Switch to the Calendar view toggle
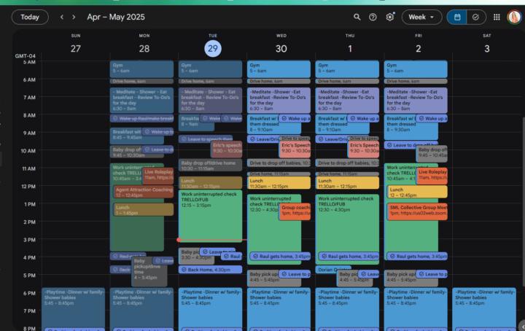Screen dimensions: 525x331 tap(457, 17)
